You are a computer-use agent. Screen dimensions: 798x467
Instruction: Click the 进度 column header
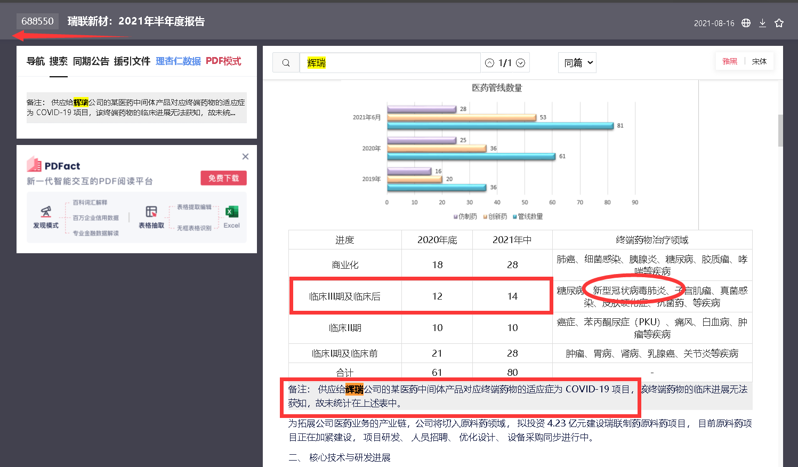point(345,240)
